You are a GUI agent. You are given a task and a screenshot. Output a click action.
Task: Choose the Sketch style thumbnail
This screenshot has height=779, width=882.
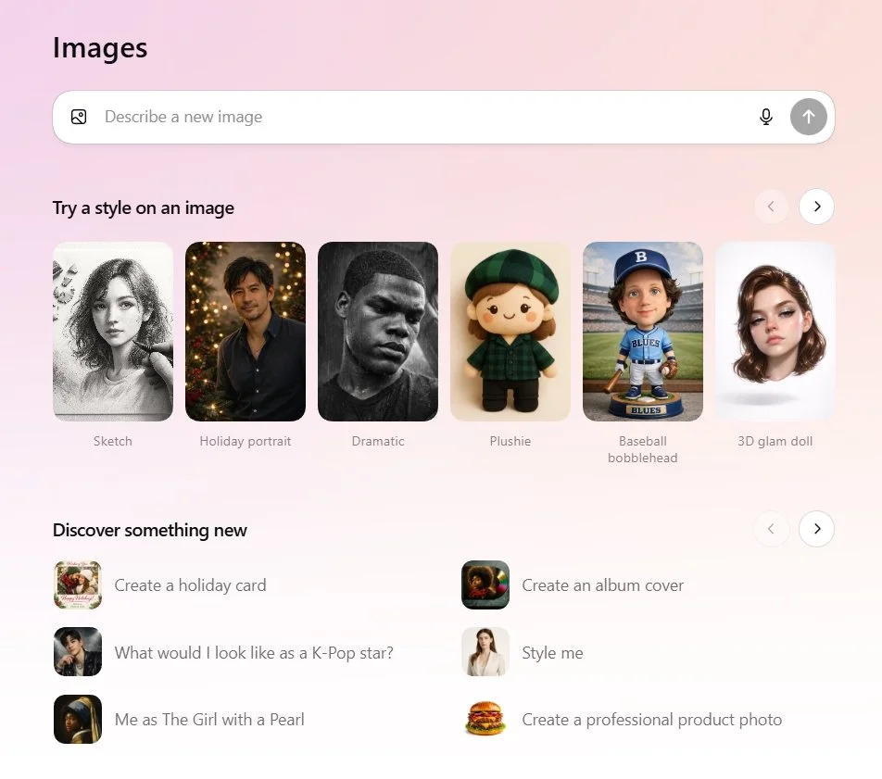112,332
